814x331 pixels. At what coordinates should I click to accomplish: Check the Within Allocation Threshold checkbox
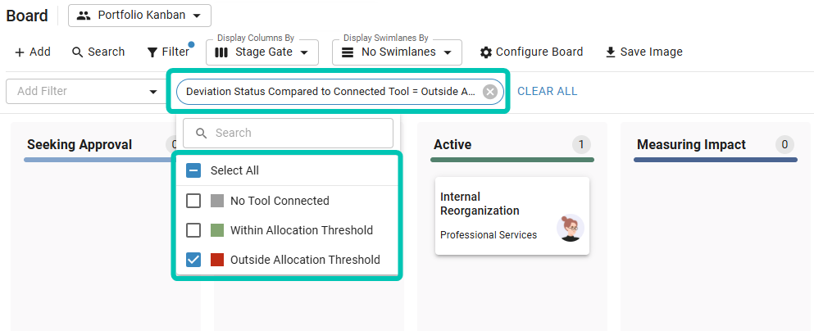click(193, 230)
